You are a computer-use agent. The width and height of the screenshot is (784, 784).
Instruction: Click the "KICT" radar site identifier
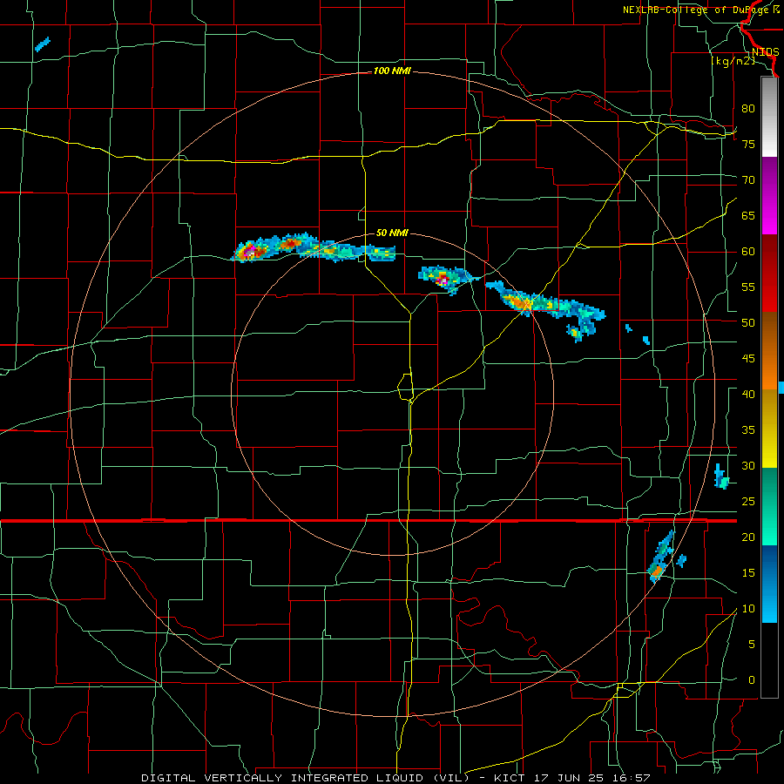[x=508, y=778]
